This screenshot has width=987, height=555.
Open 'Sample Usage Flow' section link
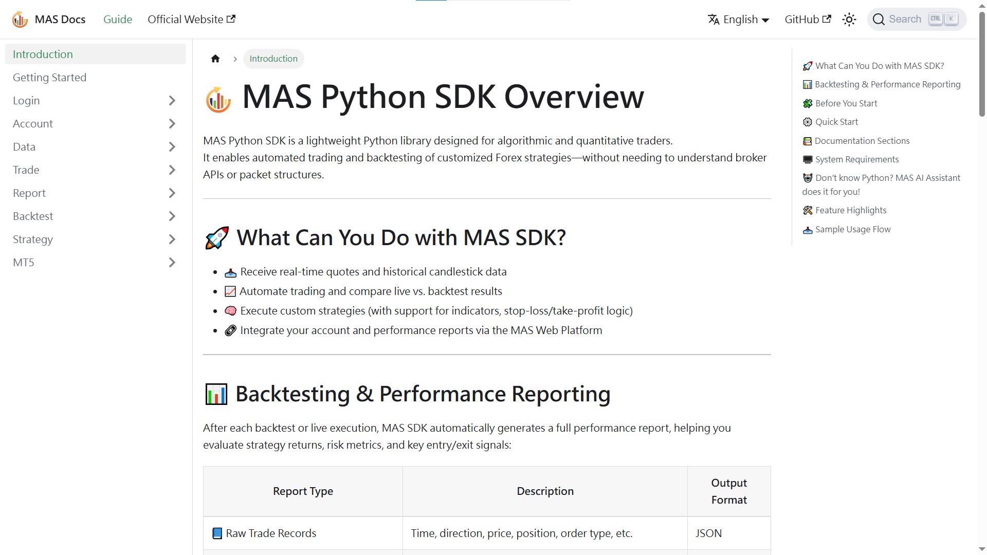pyautogui.click(x=853, y=229)
